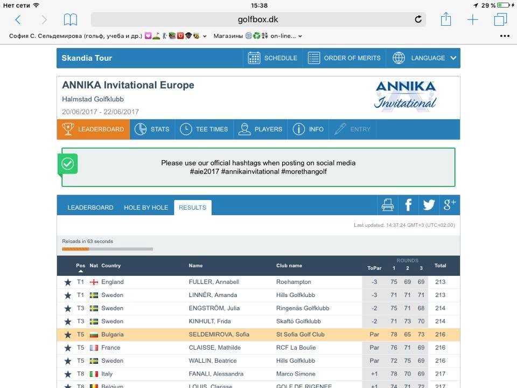Tap the Safari forward arrow

point(44,20)
